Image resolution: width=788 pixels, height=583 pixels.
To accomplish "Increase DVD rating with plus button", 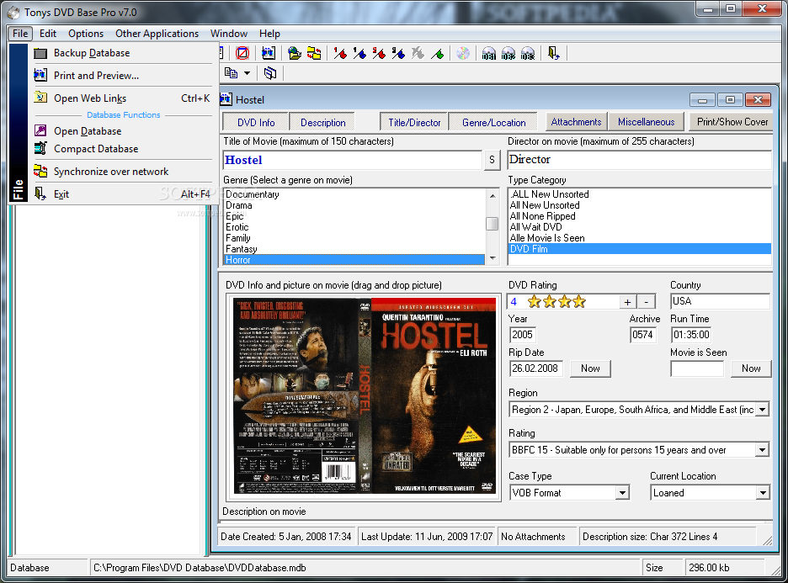I will [627, 302].
